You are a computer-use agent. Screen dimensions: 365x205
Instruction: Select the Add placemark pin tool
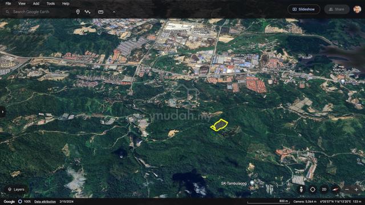point(78,11)
